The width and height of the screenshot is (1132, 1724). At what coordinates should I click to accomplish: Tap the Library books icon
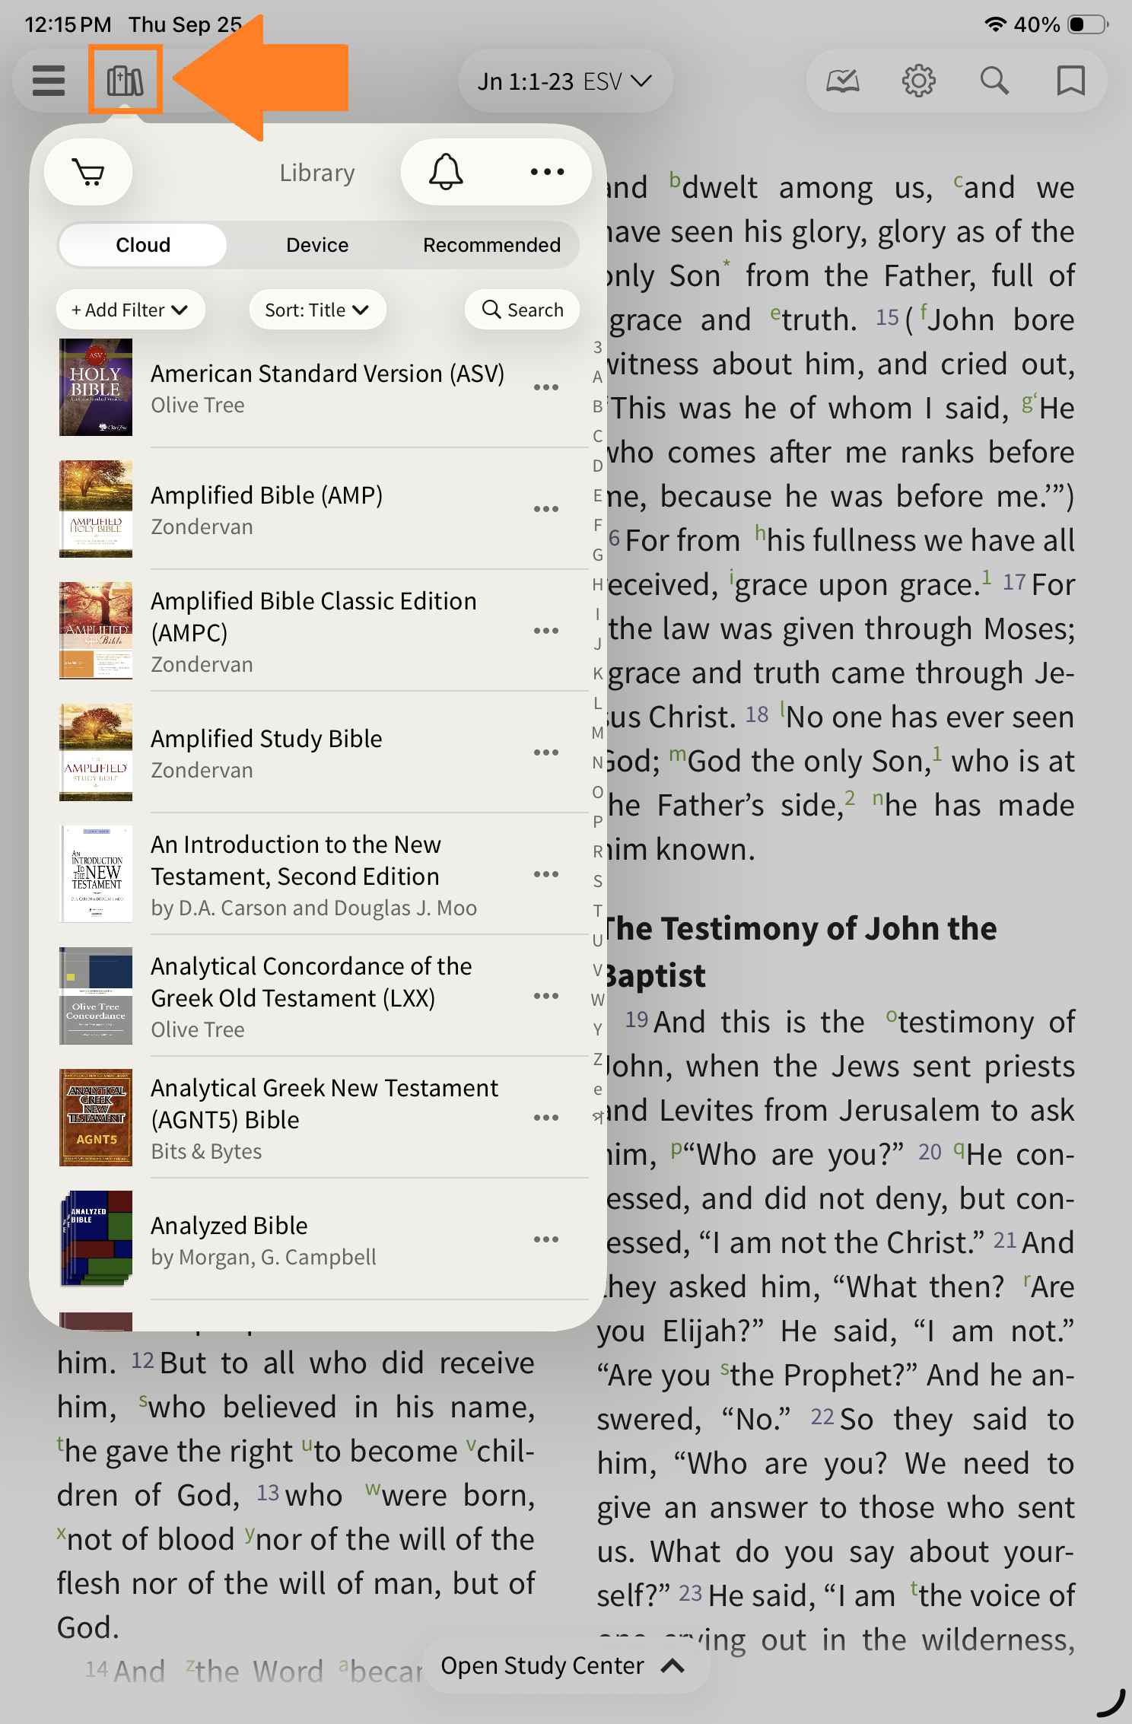pos(126,81)
